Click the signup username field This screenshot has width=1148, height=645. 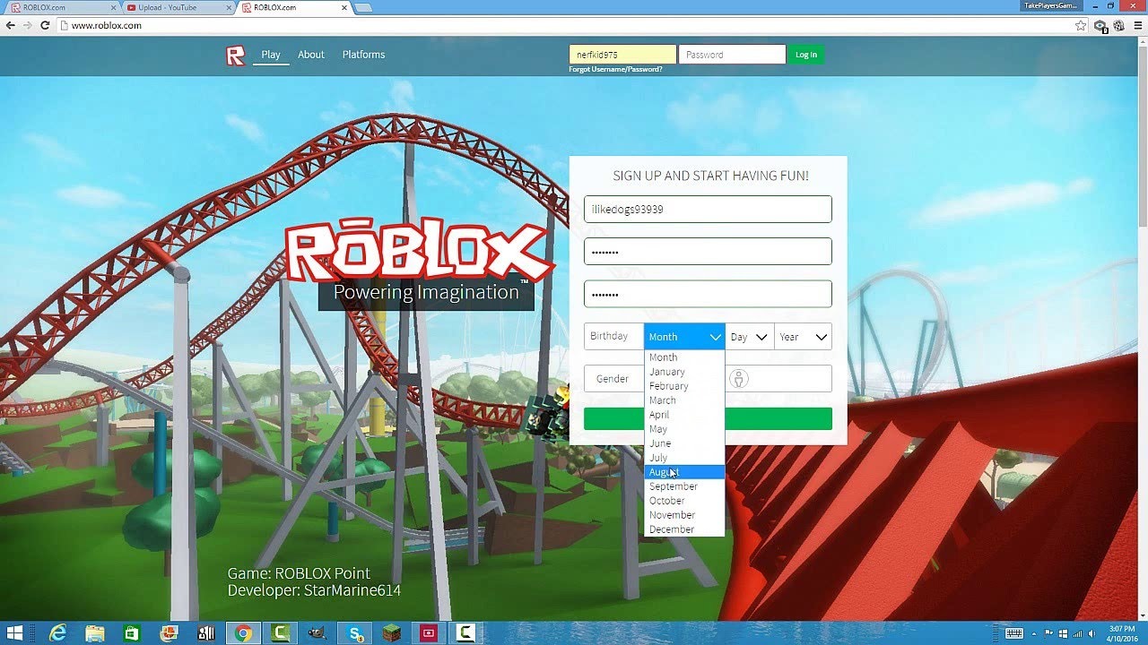[x=708, y=210]
